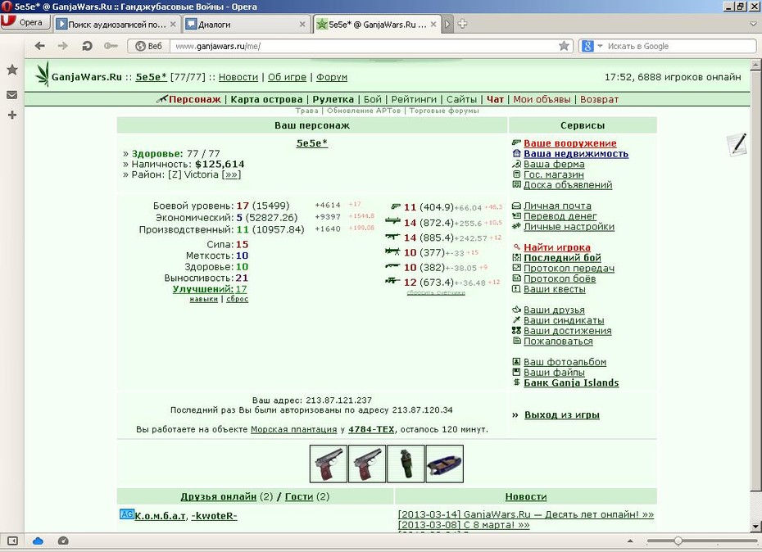Expand the tab list dropdown arrow
This screenshot has width=762, height=552.
point(753,24)
